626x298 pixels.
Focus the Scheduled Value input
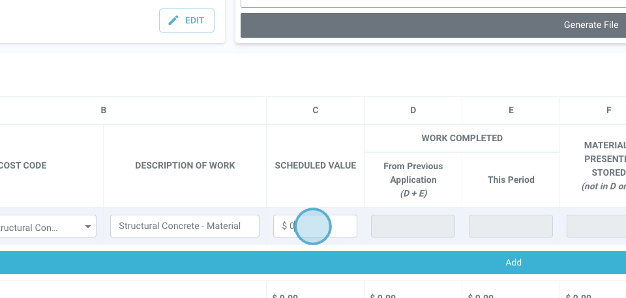[x=315, y=226]
